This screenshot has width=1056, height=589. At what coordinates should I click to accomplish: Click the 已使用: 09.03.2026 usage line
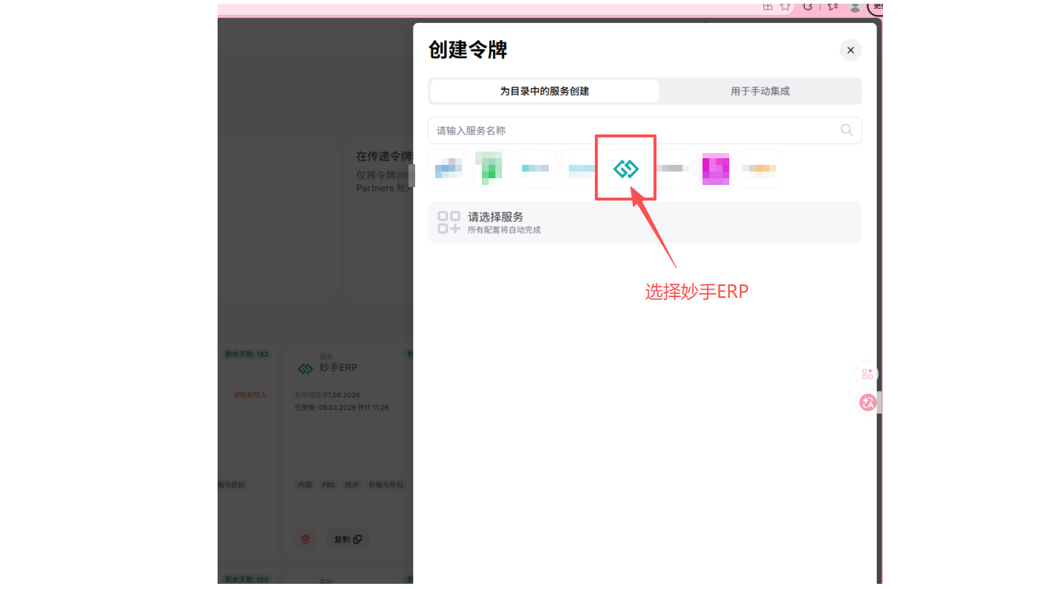point(342,408)
